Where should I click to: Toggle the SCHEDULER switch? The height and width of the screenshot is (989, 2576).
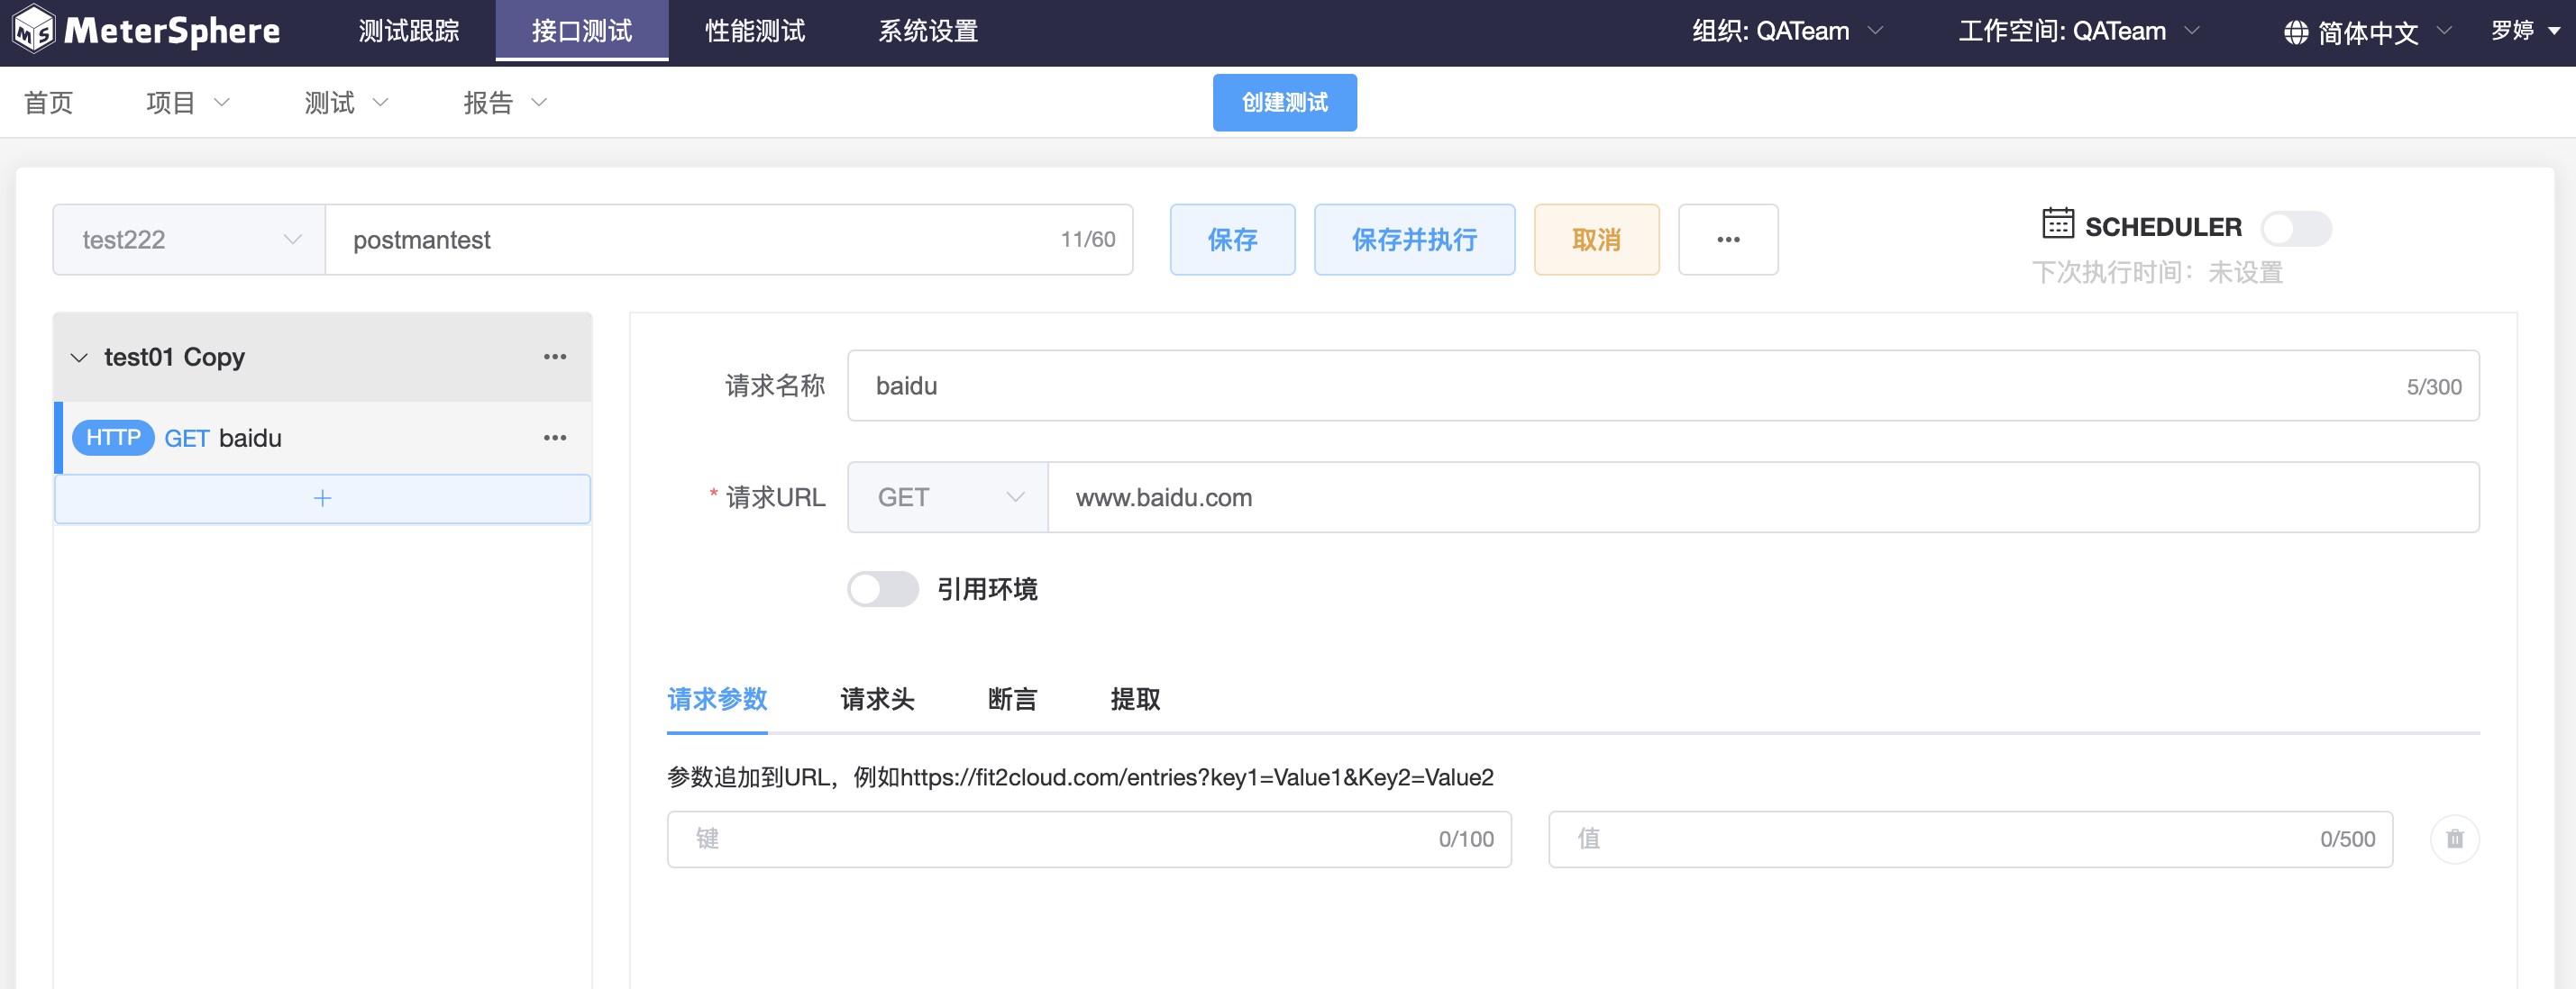[2296, 228]
